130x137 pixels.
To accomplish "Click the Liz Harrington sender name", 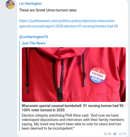I will pos(30,4).
